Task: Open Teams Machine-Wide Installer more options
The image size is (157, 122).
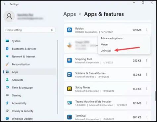Action: (x=147, y=103)
